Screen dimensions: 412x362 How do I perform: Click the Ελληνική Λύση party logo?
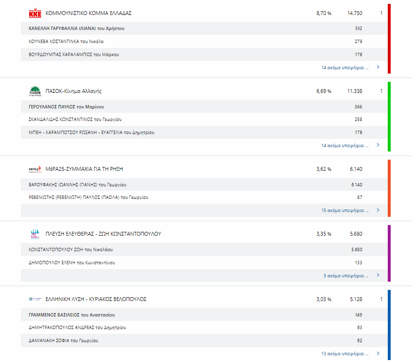pos(35,299)
